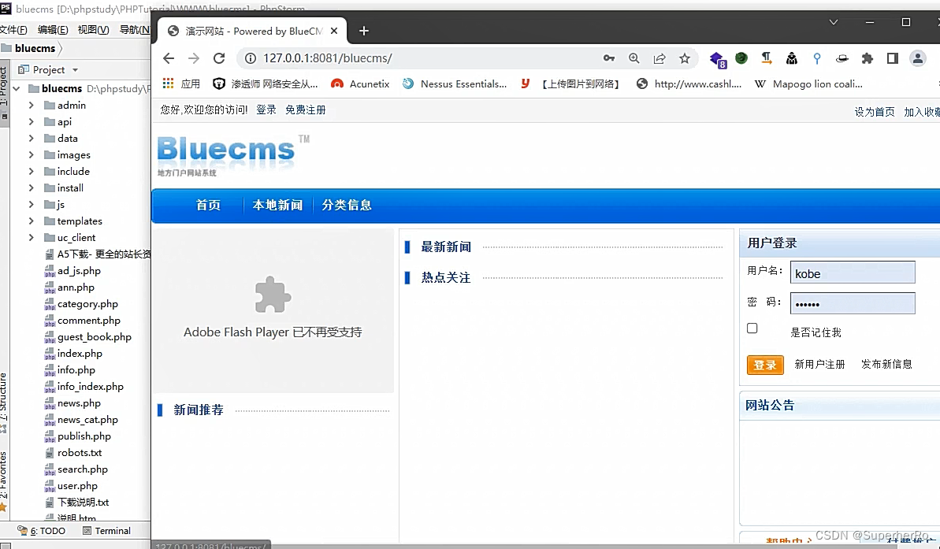Open the Chrome profile avatar
Viewport: 940px width, 549px height.
(918, 58)
